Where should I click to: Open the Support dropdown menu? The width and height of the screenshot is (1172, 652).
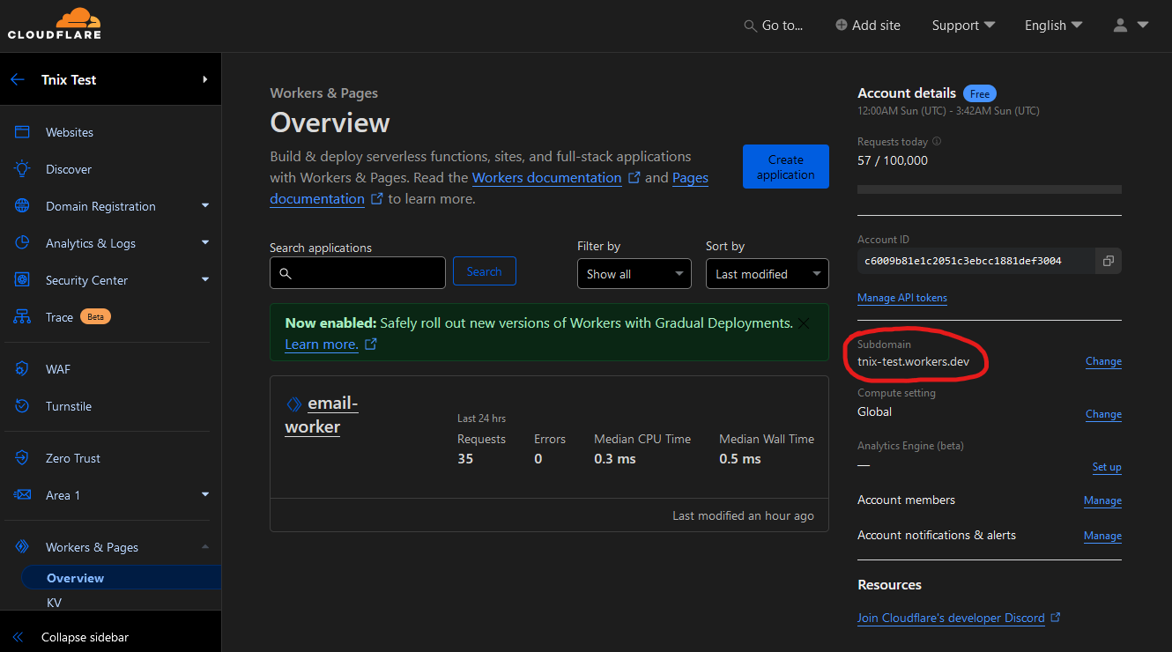point(963,26)
